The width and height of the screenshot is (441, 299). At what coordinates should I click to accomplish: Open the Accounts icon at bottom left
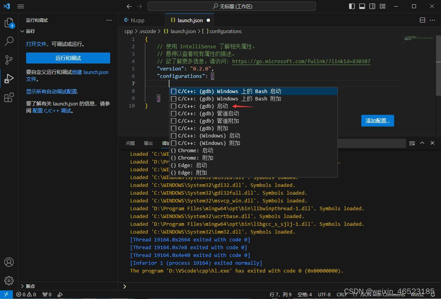[9, 262]
